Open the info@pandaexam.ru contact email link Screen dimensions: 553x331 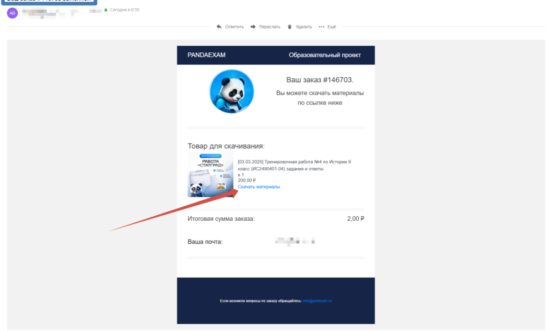317,301
